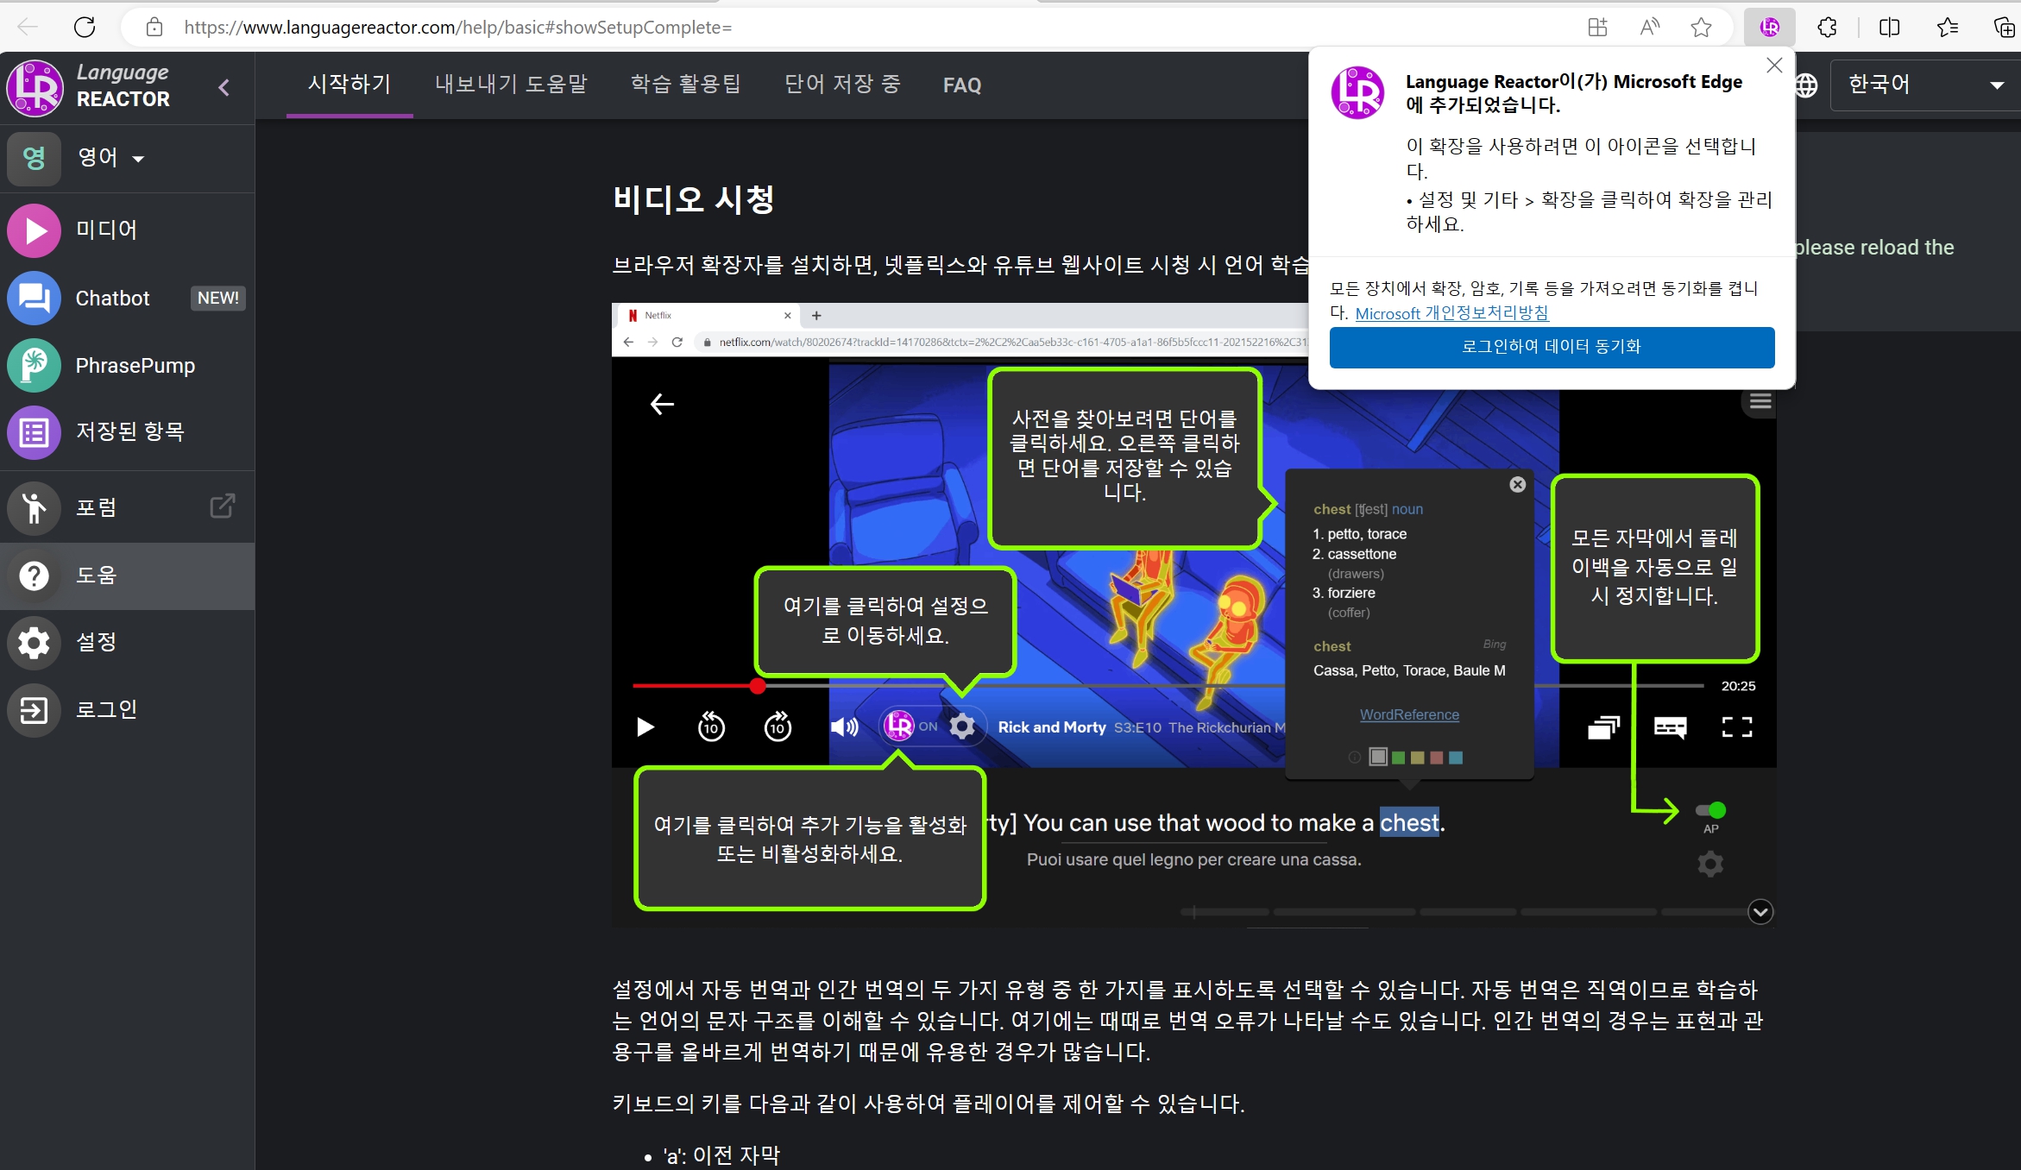The image size is (2021, 1170).
Task: Select the grey word color swatch
Action: [x=1379, y=757]
